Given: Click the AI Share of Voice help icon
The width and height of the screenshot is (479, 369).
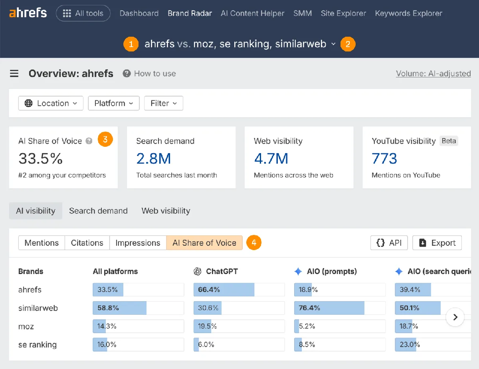Looking at the screenshot, I should [x=89, y=141].
